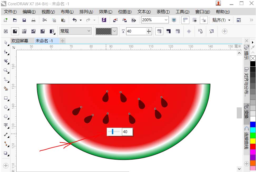Copy transparency from another object
The height and width of the screenshot is (172, 256).
tap(200, 31)
